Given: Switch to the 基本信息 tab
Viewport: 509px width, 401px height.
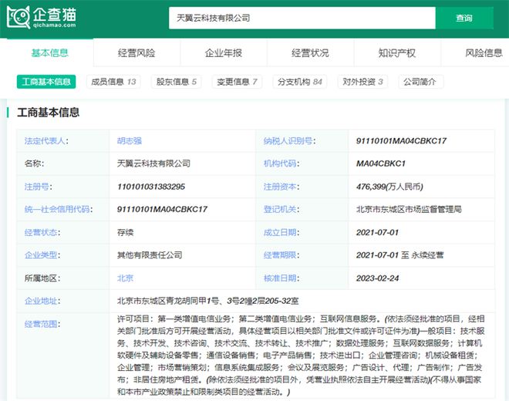Looking at the screenshot, I should (50, 53).
